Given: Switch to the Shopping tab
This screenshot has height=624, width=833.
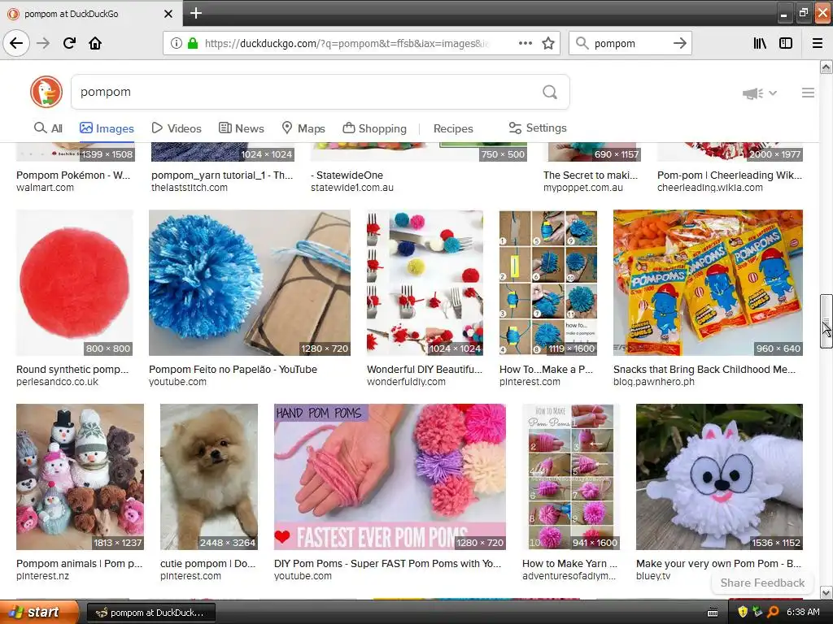Looking at the screenshot, I should click(374, 128).
